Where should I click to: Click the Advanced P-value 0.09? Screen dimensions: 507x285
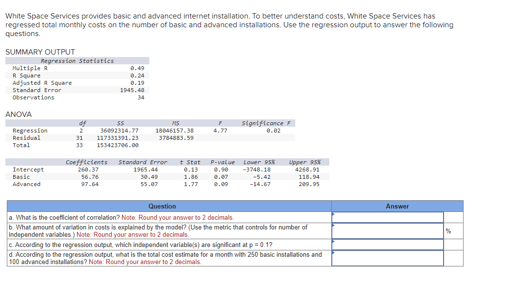(221, 184)
